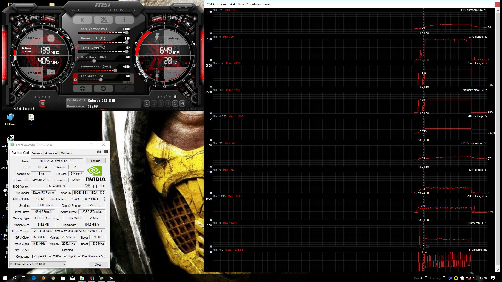The width and height of the screenshot is (502, 282).
Task: Open File Explorer from taskbar
Action: [x=82, y=278]
